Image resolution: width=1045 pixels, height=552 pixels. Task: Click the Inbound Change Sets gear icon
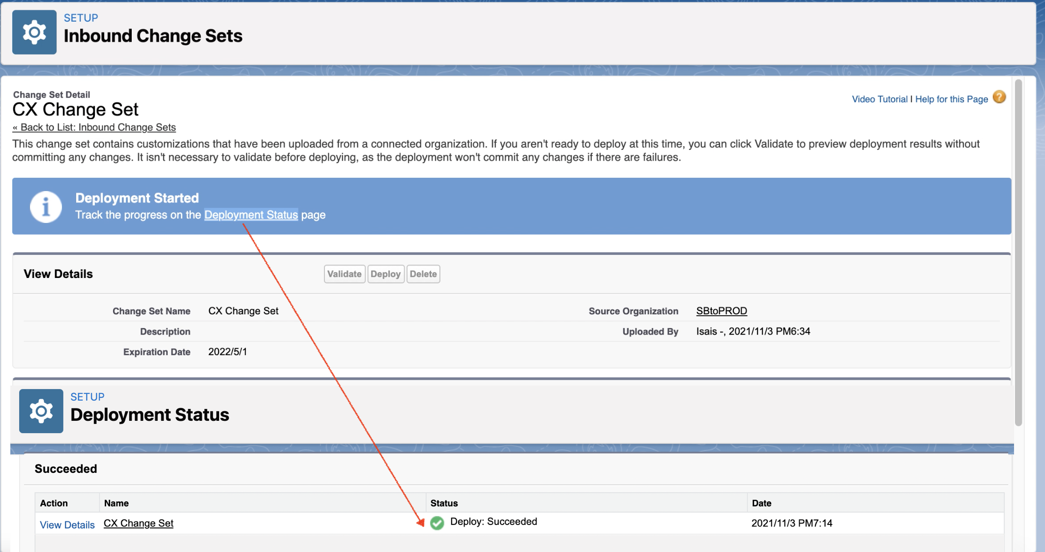(x=34, y=32)
